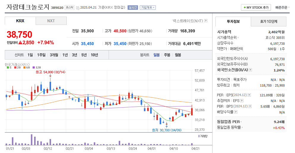The height and width of the screenshot is (153, 295).
Task: Select the 월봉 monthly candle chart
Action: pyautogui.click(x=178, y=55)
